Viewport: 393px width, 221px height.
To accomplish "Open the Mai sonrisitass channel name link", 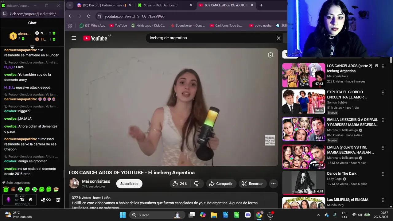I will coord(96,181).
